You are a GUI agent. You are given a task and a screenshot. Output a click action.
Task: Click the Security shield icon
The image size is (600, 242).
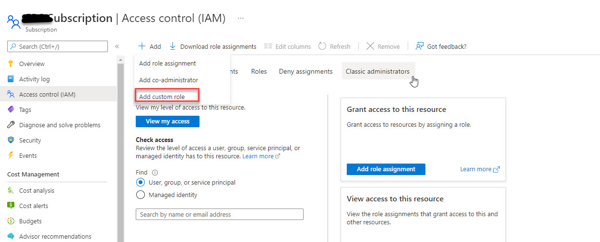(11, 140)
